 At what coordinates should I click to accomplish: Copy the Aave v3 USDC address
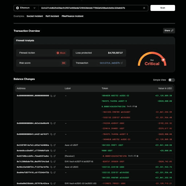point(51,167)
